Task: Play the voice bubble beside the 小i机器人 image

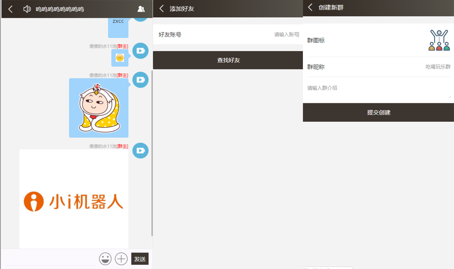Action: [x=140, y=151]
